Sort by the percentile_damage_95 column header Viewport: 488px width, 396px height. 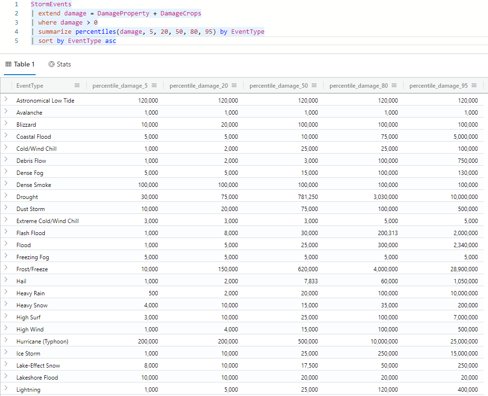click(x=438, y=86)
